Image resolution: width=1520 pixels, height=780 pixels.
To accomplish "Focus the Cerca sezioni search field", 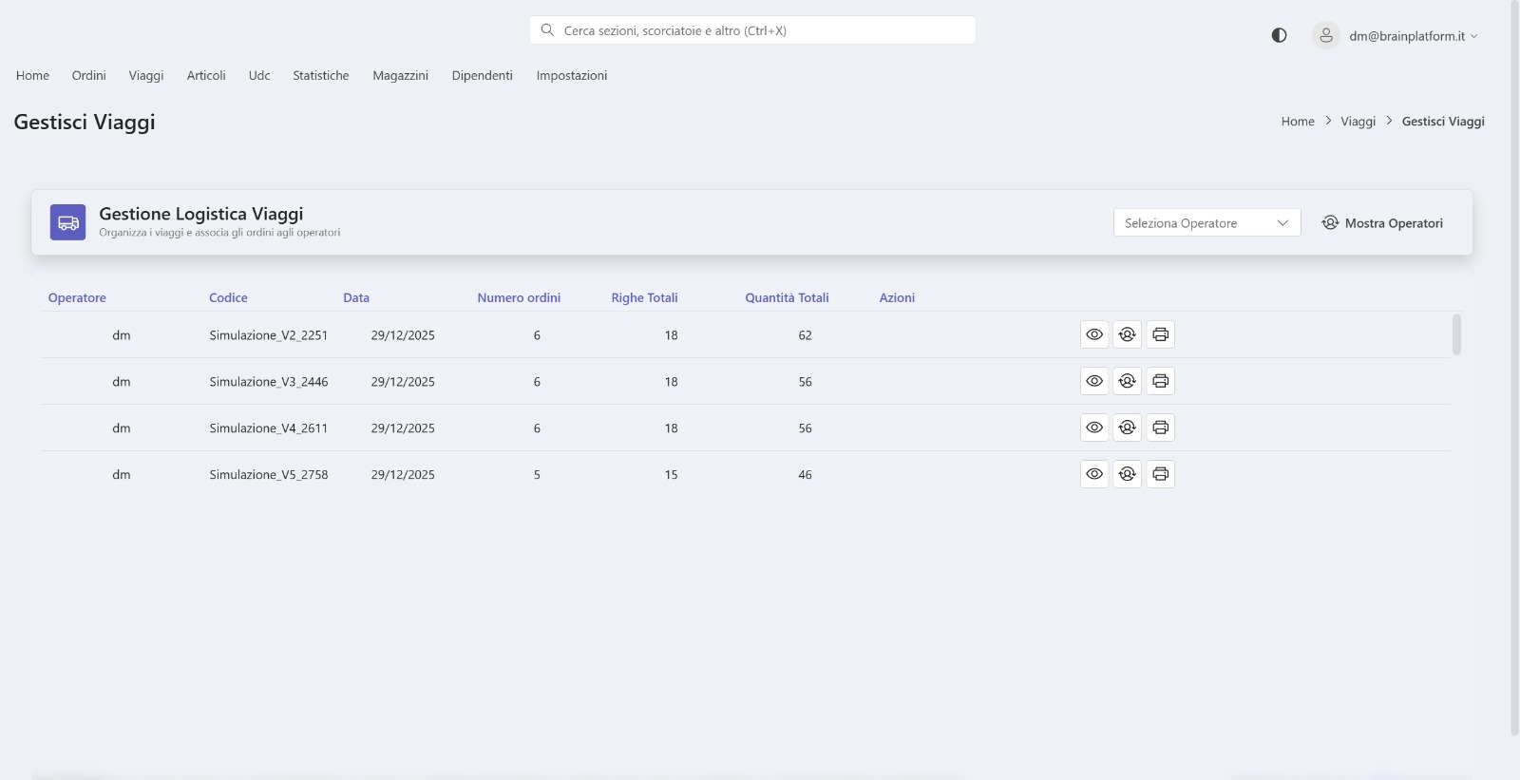I will [752, 30].
